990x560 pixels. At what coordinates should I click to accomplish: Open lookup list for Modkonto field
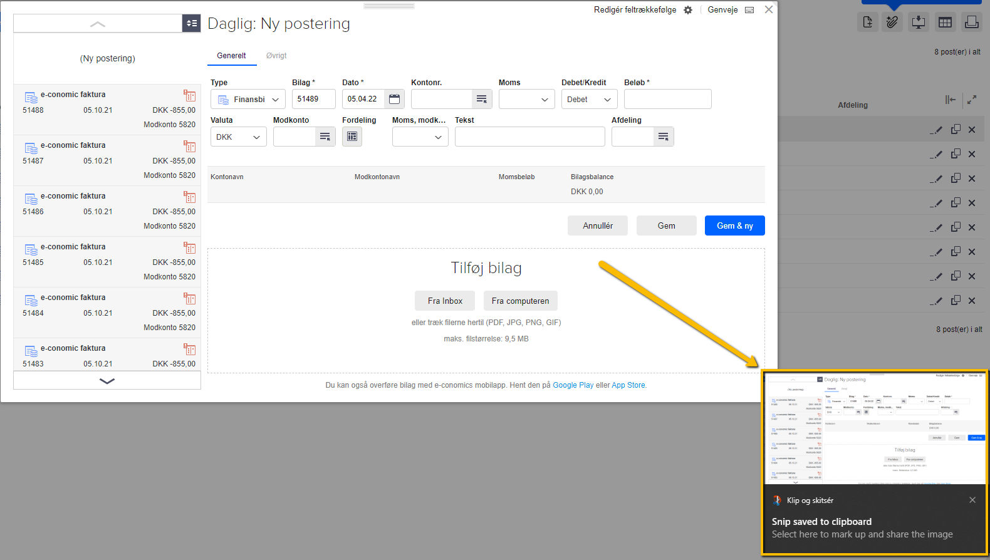325,137
